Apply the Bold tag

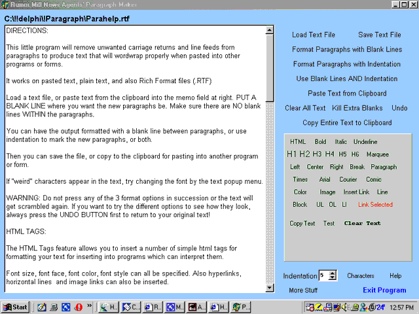point(320,142)
